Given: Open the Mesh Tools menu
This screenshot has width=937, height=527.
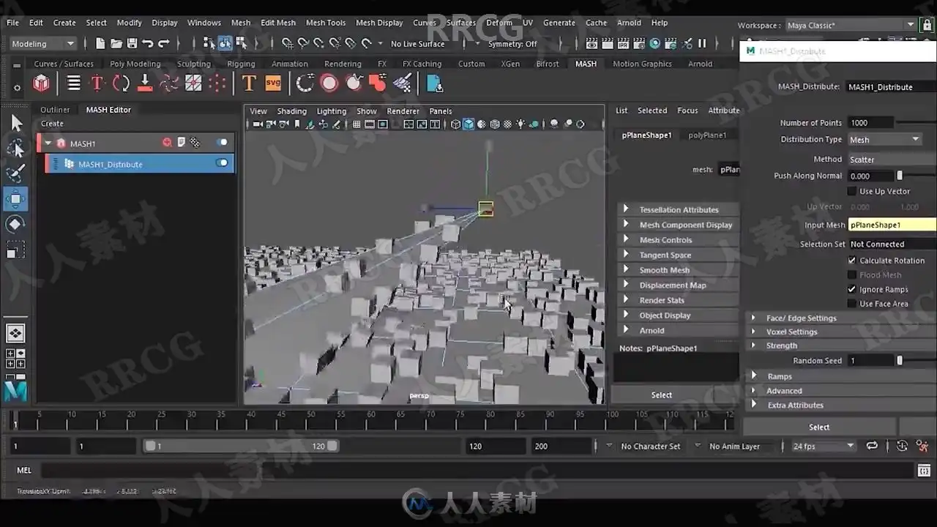Looking at the screenshot, I should click(x=326, y=23).
